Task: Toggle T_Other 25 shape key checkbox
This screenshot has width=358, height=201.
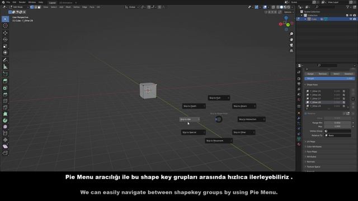Action: pos(343,91)
